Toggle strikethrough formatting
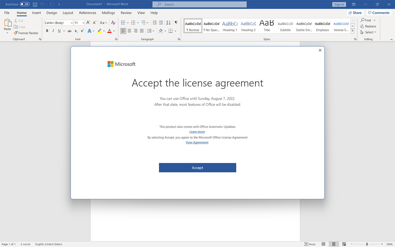 (69, 31)
